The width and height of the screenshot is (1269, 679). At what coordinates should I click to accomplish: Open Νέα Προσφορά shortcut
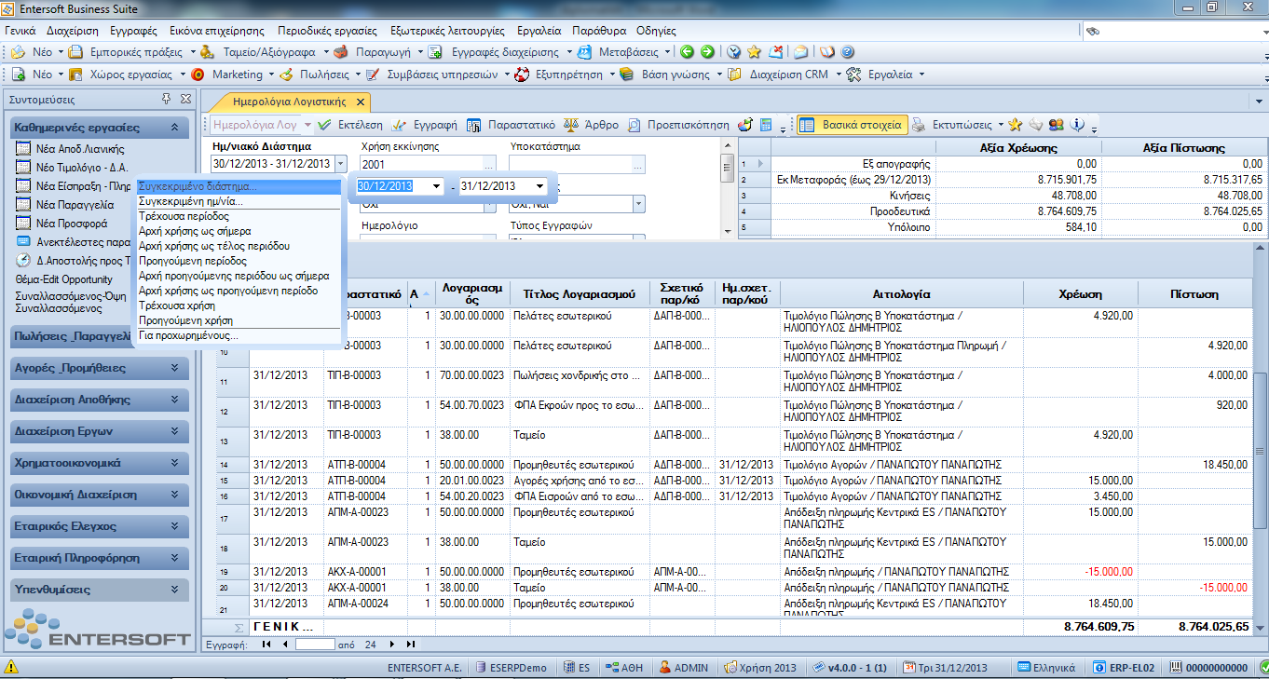click(x=61, y=223)
